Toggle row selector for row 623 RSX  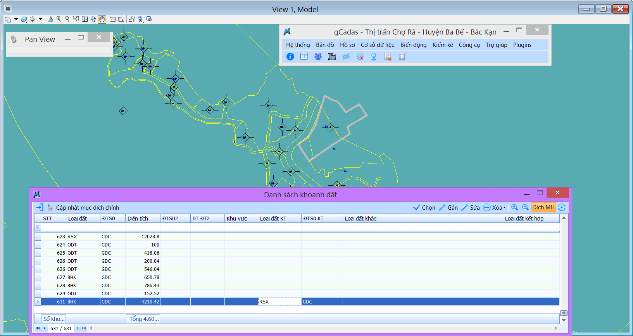tap(38, 236)
